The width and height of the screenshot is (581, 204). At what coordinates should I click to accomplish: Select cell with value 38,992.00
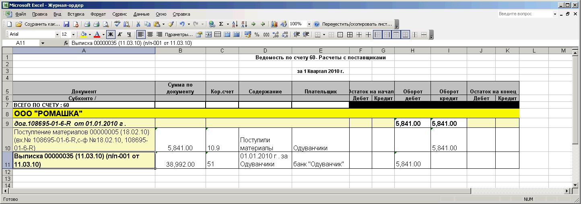coord(180,160)
